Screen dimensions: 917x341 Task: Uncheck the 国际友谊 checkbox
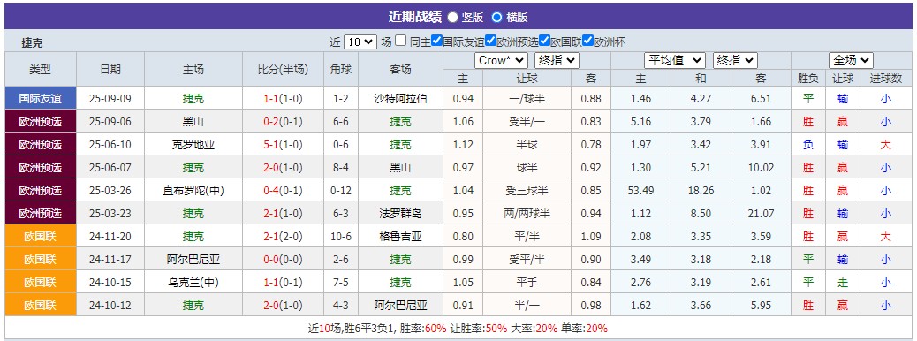tap(436, 41)
